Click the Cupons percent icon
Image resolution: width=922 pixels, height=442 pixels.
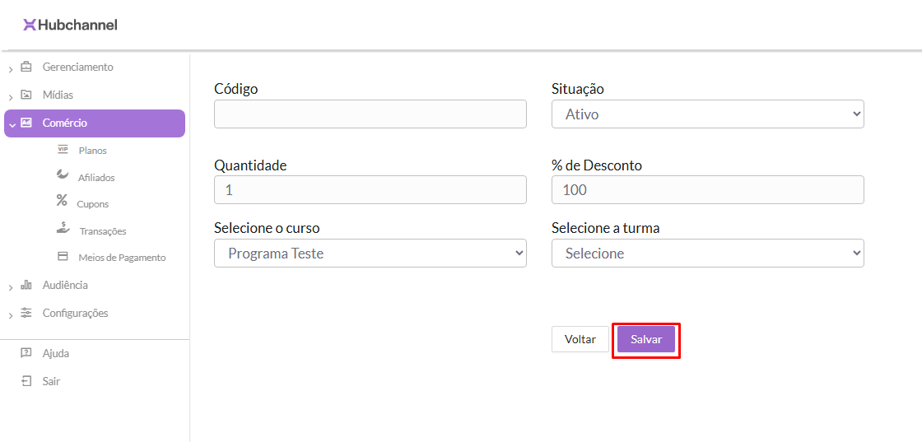62,200
